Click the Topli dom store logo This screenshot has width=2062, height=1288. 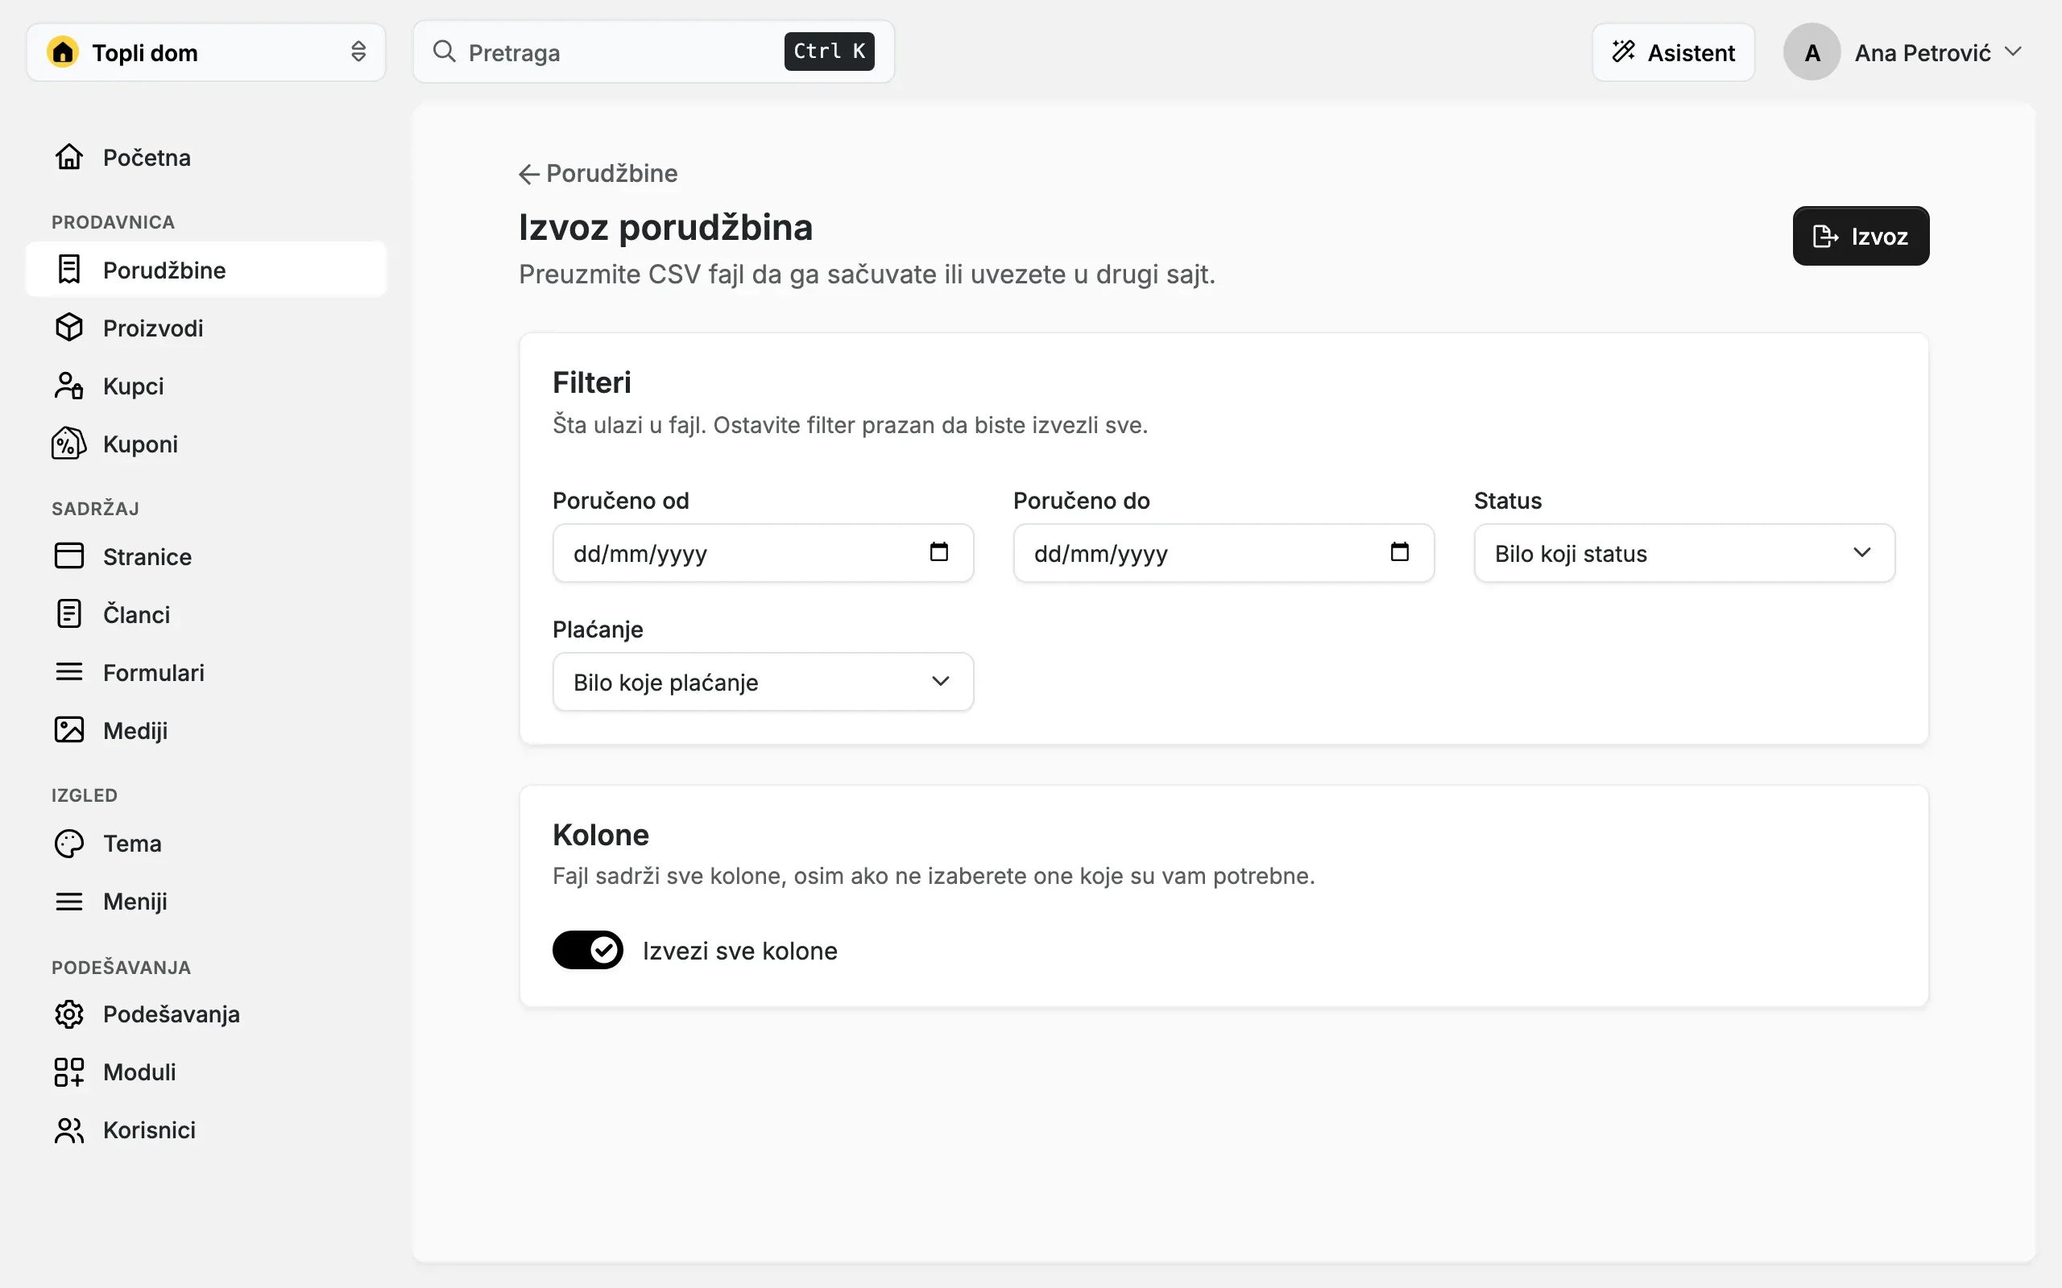point(63,52)
